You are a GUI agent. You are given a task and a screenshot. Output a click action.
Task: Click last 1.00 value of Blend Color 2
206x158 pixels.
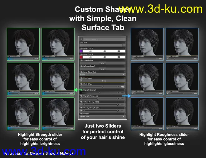(118, 57)
